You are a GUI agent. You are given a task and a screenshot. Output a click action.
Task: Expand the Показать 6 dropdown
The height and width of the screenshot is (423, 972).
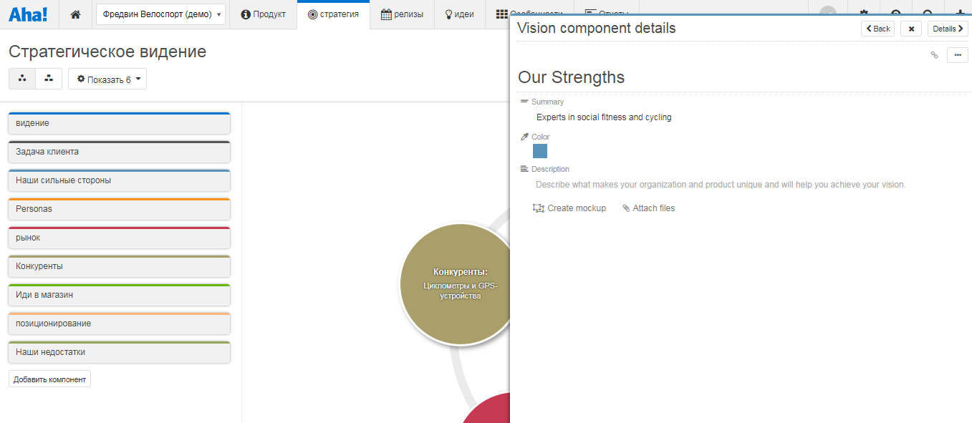(107, 79)
